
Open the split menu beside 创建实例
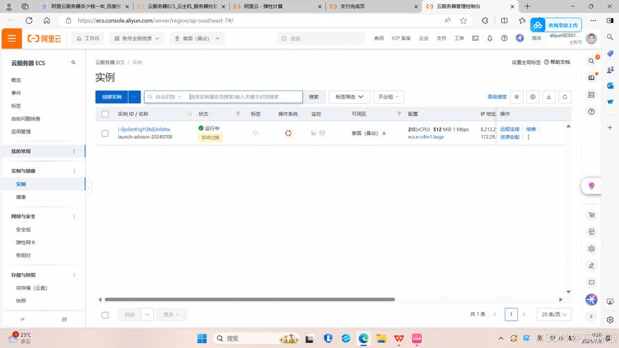(x=134, y=97)
